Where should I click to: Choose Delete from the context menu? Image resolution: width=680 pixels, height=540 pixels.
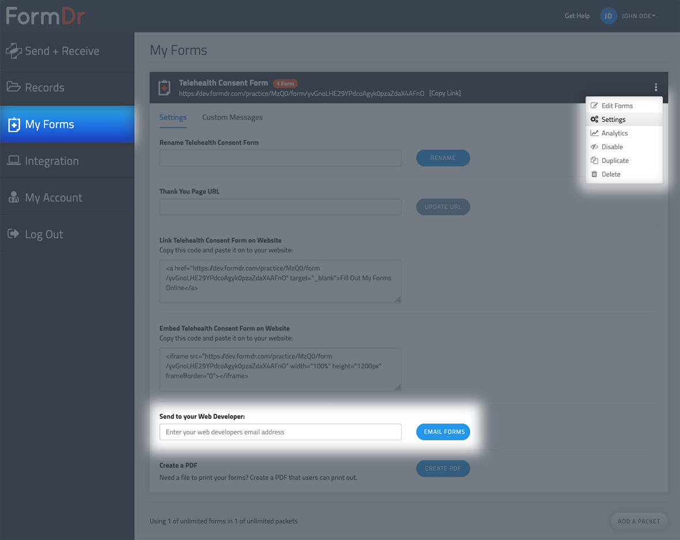click(624, 175)
